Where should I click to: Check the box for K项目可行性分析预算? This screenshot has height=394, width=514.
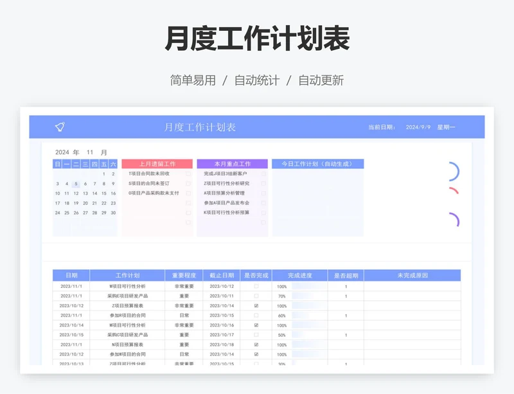263,212
